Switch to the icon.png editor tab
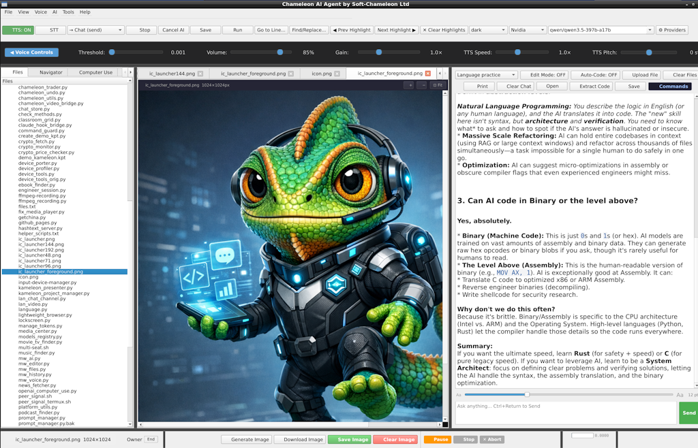 pos(322,74)
